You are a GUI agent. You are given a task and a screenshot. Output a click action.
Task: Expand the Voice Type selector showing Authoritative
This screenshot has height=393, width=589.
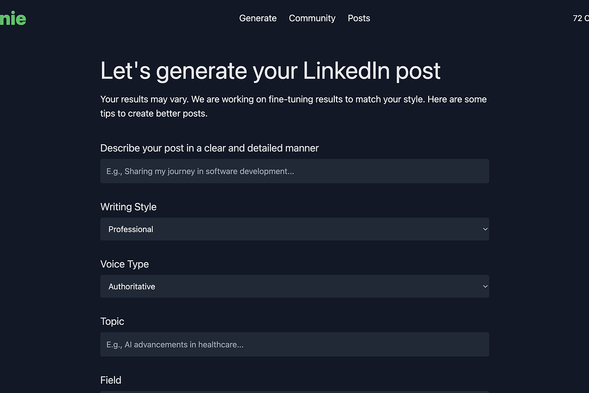(294, 286)
